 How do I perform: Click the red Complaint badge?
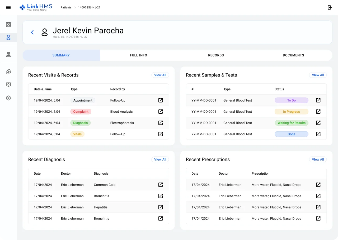(81, 112)
